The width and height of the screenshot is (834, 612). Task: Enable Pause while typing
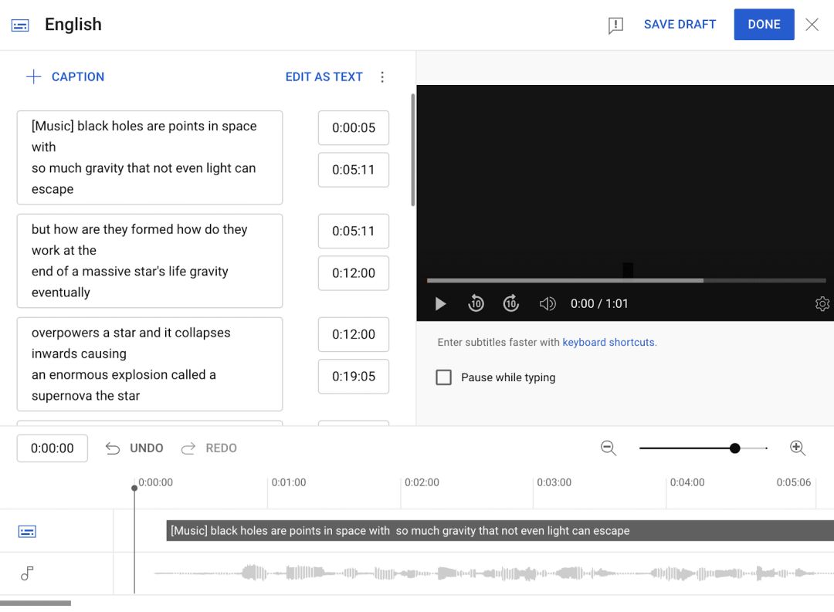coord(443,377)
